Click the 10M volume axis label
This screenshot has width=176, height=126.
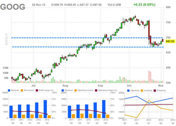click(6, 73)
